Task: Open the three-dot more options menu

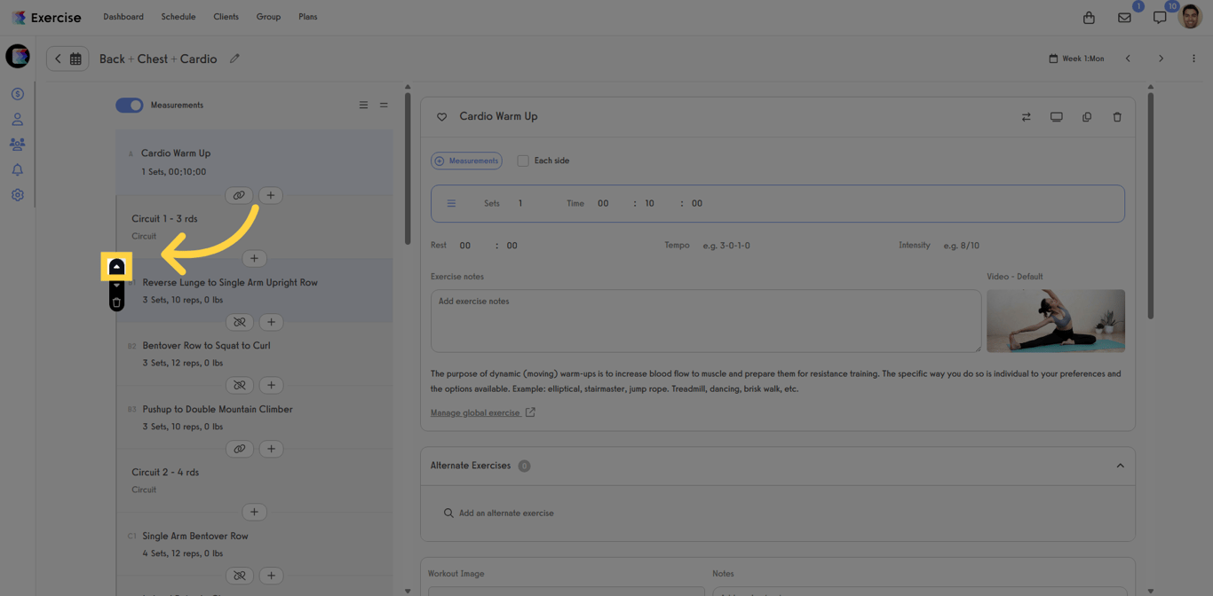Action: [x=1193, y=59]
